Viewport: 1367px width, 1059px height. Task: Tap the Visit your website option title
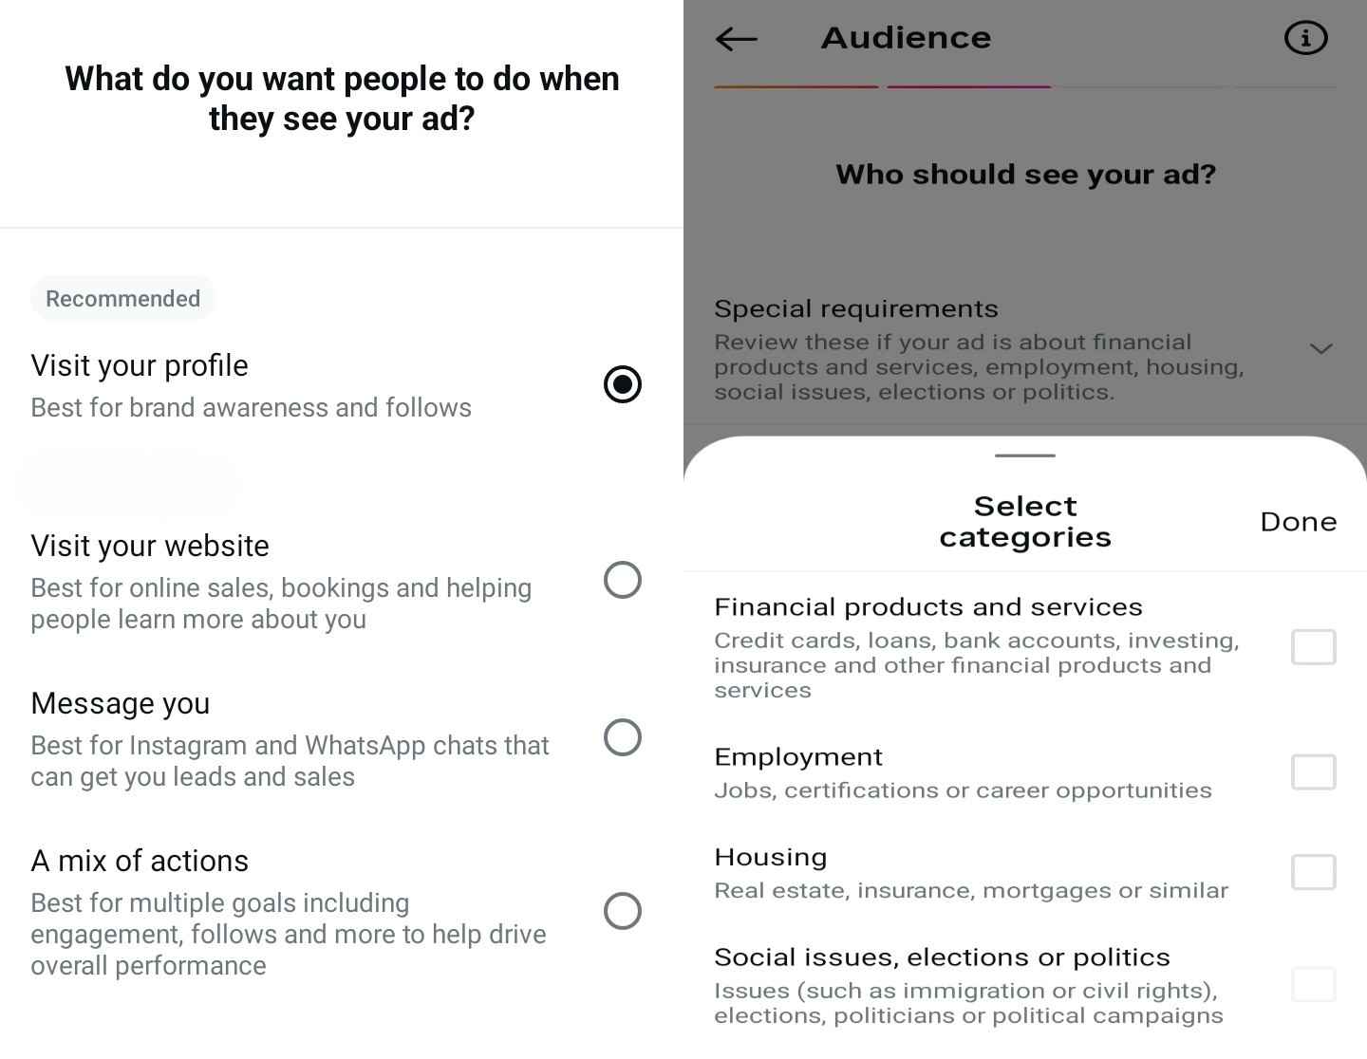[150, 546]
